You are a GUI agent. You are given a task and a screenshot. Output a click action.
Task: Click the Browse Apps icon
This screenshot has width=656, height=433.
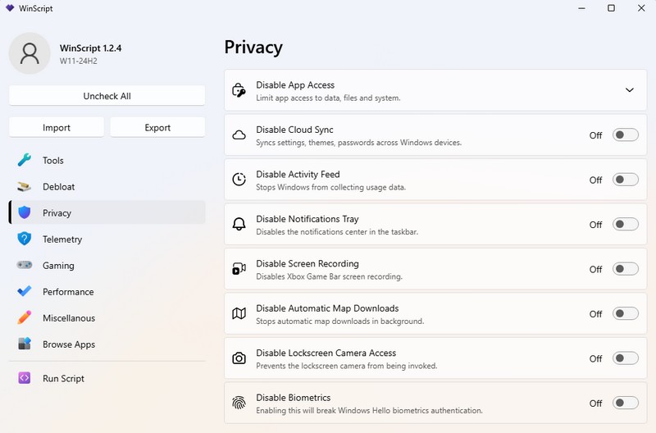coord(25,344)
